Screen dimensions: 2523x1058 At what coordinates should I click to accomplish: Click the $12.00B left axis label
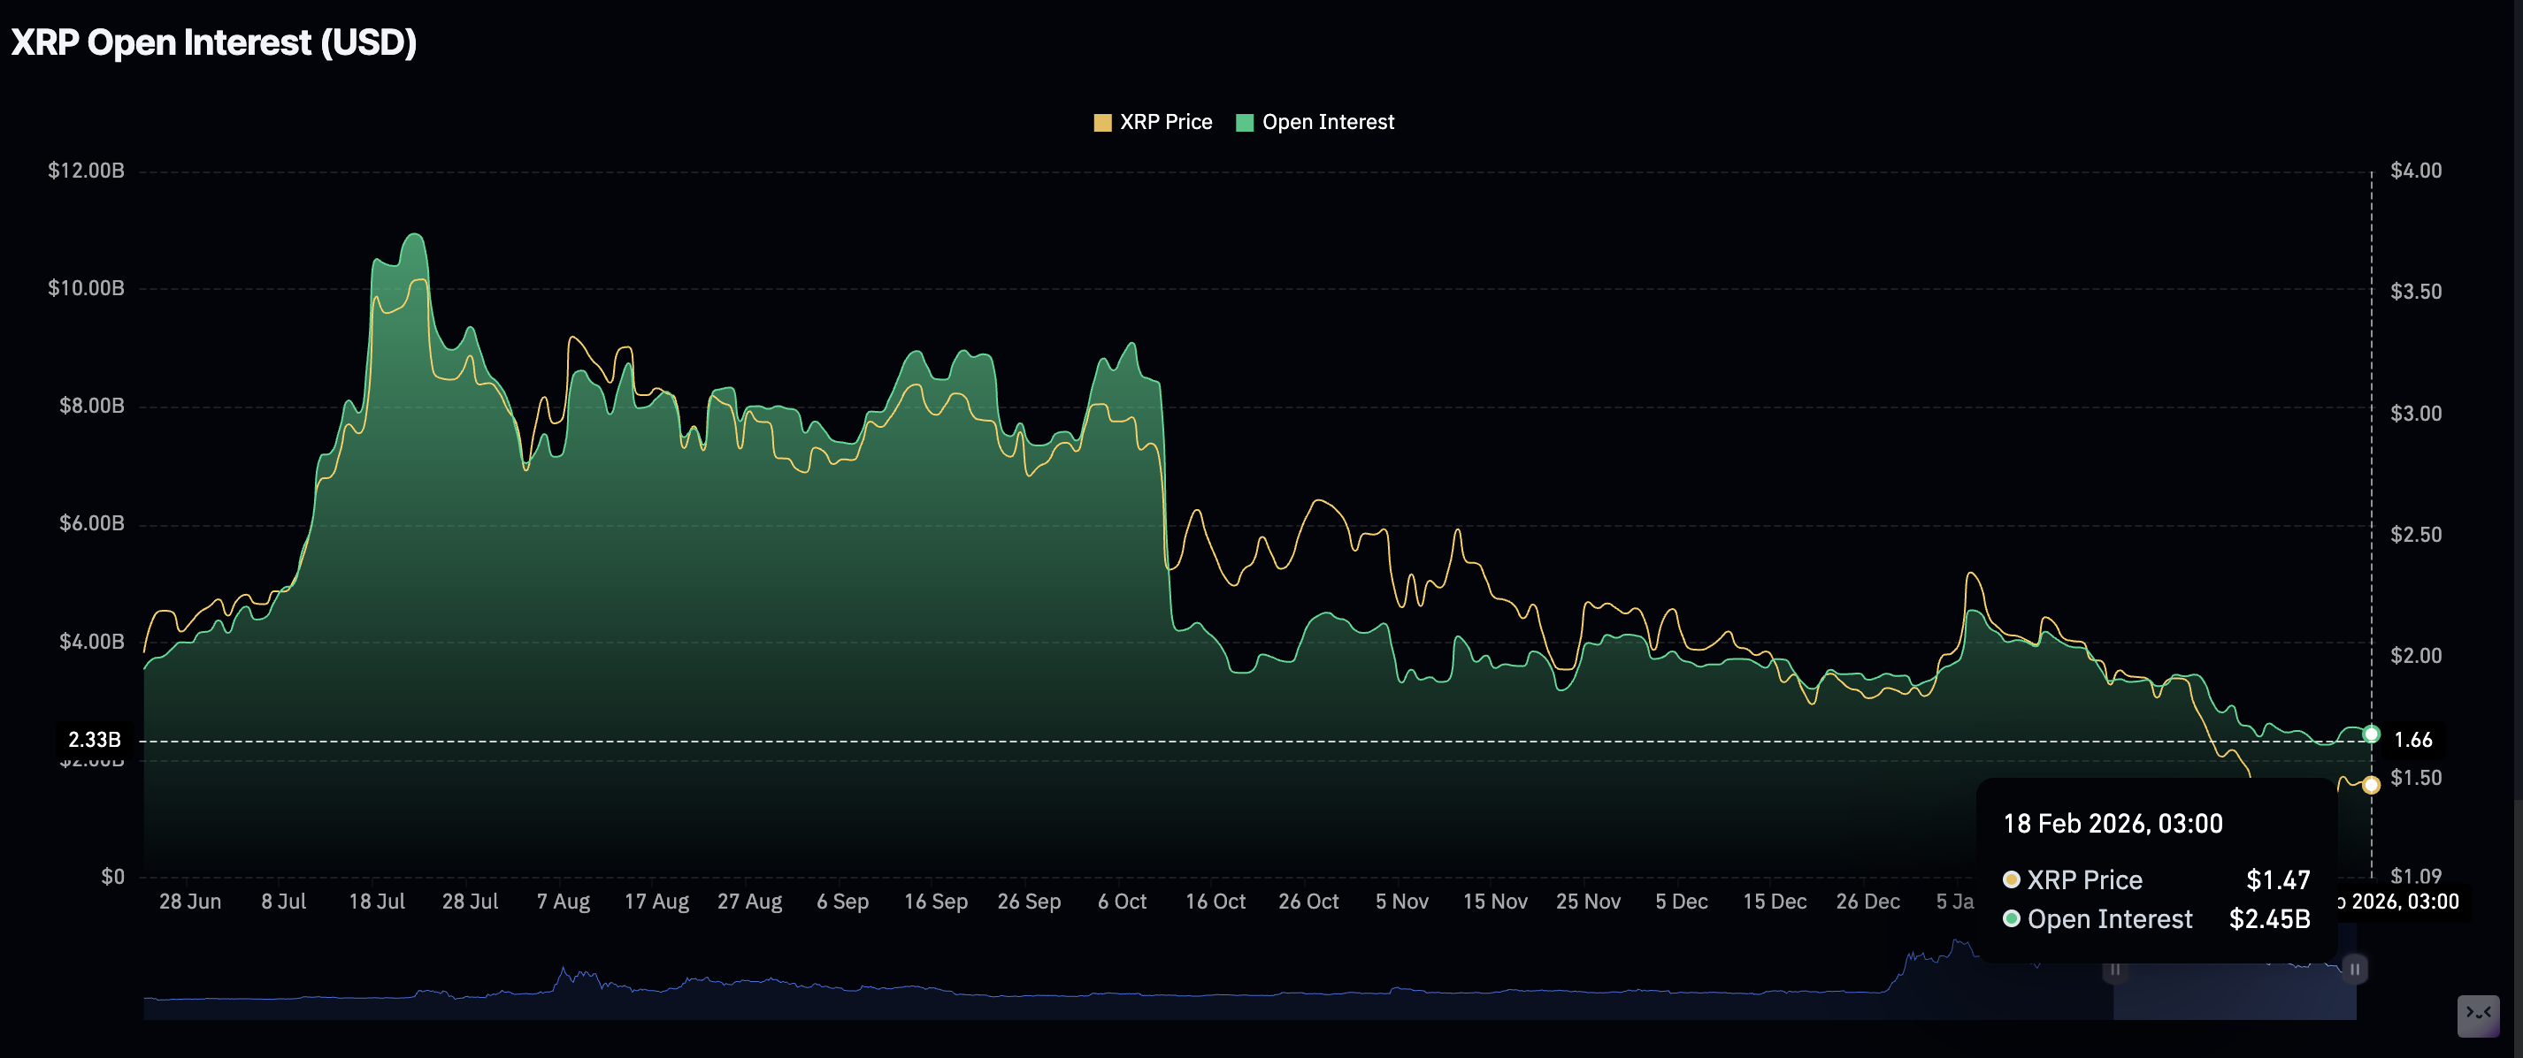(86, 171)
